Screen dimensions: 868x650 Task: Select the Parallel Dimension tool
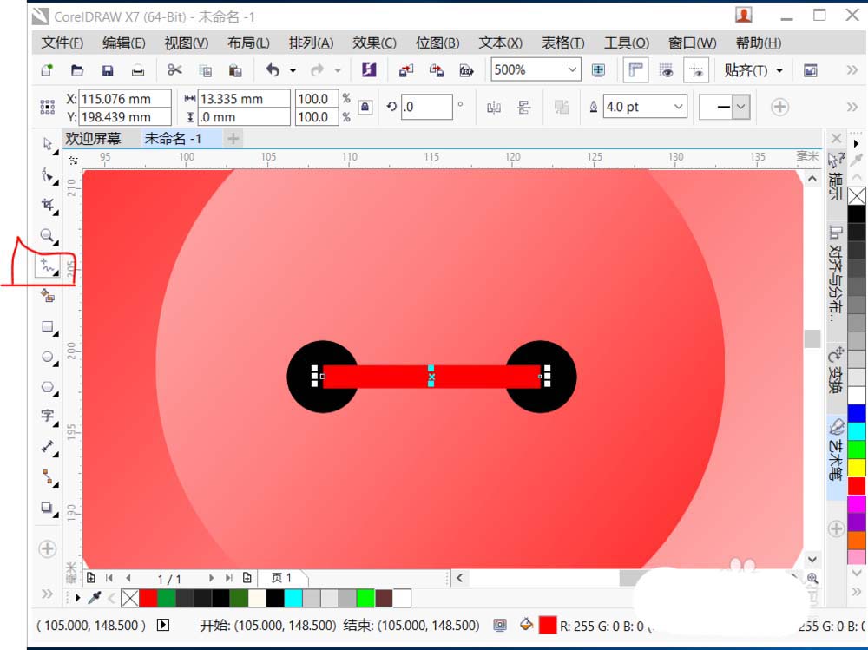click(x=48, y=447)
